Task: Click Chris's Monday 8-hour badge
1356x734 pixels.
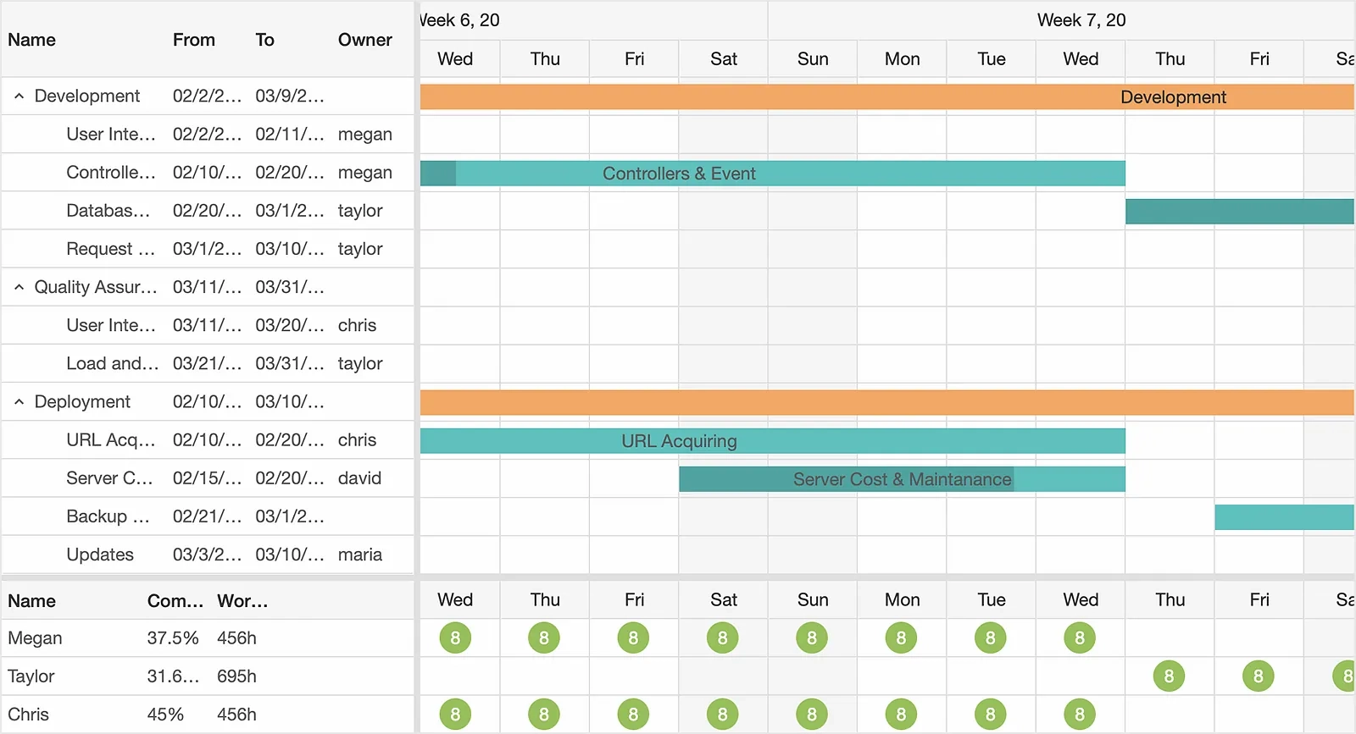Action: (x=901, y=714)
